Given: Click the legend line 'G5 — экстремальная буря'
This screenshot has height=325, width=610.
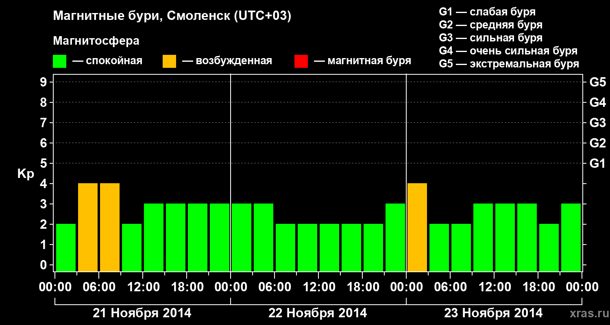Looking at the screenshot, I should pos(509,64).
